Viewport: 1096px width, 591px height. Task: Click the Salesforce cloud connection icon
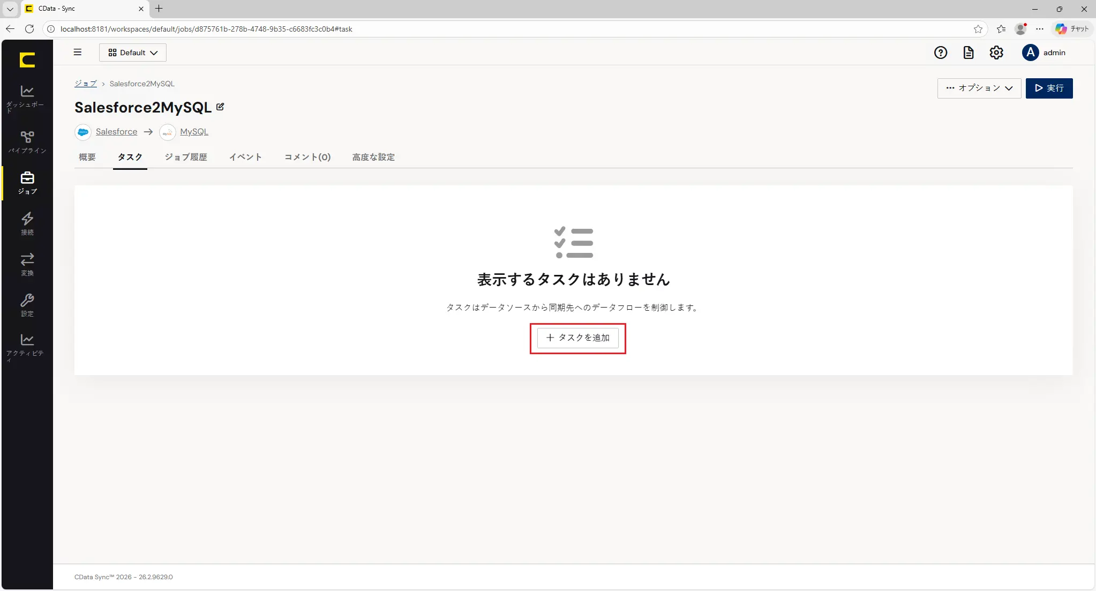coord(83,132)
